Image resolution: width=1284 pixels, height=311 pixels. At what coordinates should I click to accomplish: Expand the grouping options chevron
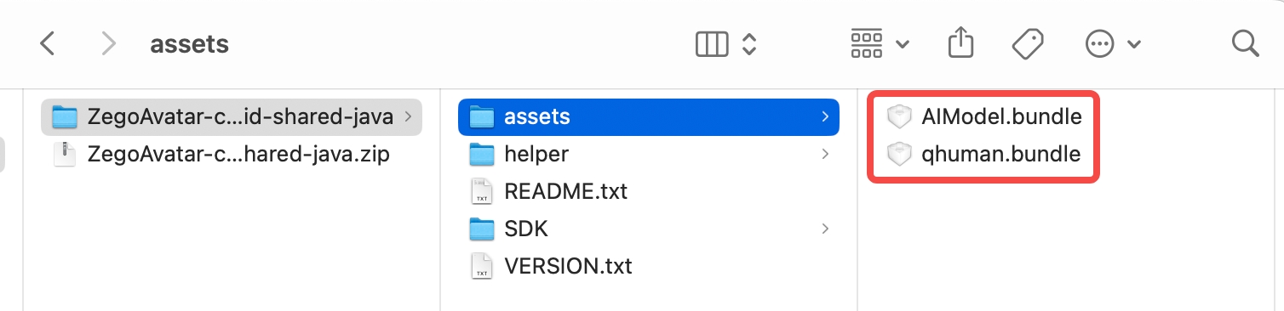point(902,44)
